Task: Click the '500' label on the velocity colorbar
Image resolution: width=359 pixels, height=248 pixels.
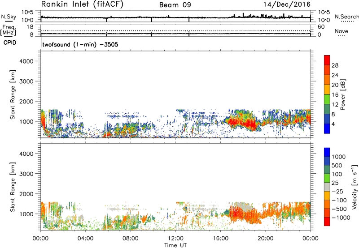Action: point(337,166)
